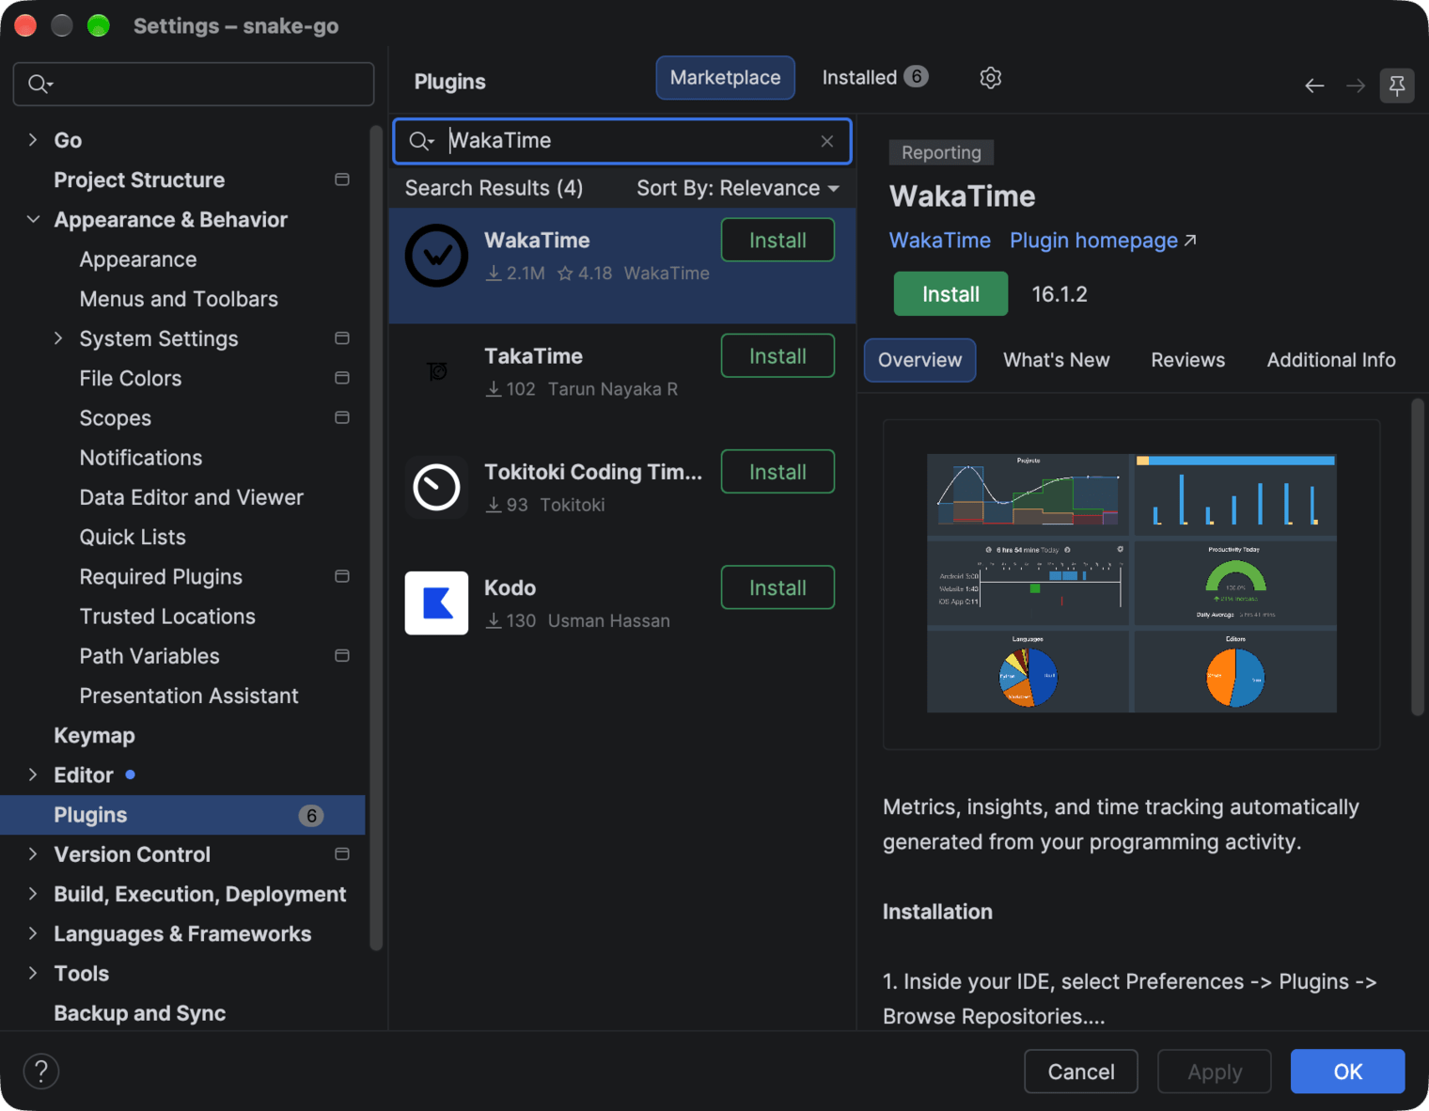
Task: Open the Sort By: Relevance dropdown
Action: [738, 188]
